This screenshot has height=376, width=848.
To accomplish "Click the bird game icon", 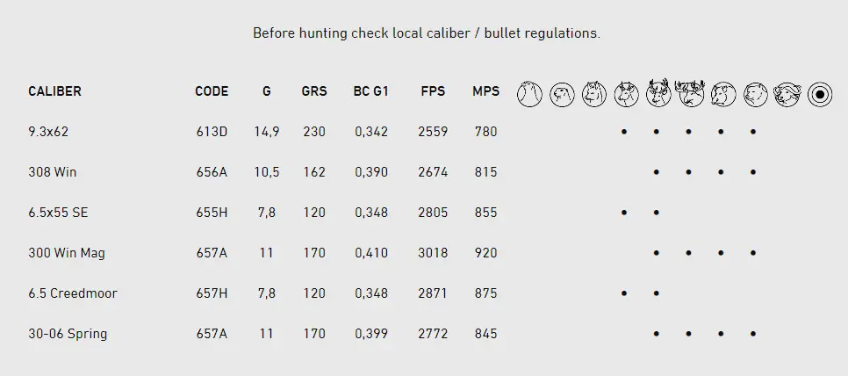I will (x=529, y=93).
